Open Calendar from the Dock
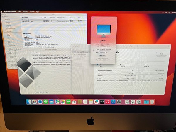Image resolution: width=176 pixels, height=132 pixels. coord(74,102)
